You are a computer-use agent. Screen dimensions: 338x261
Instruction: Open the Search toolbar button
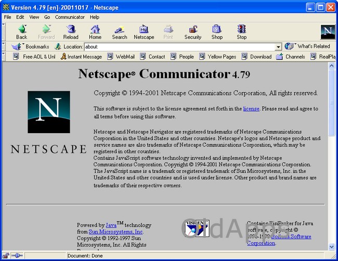[x=120, y=32]
